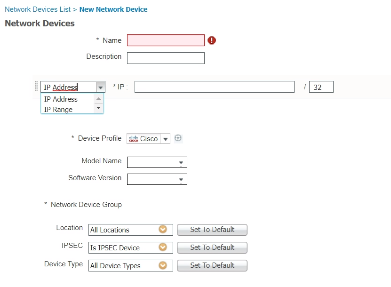Click the red error icon beside Name

[212, 40]
